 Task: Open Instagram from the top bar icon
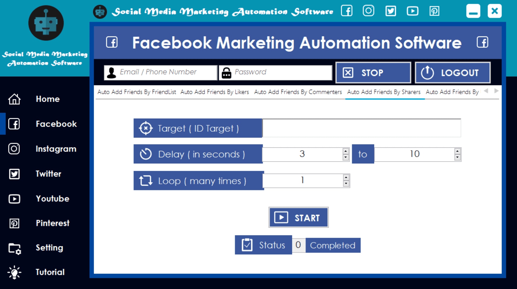(x=369, y=11)
